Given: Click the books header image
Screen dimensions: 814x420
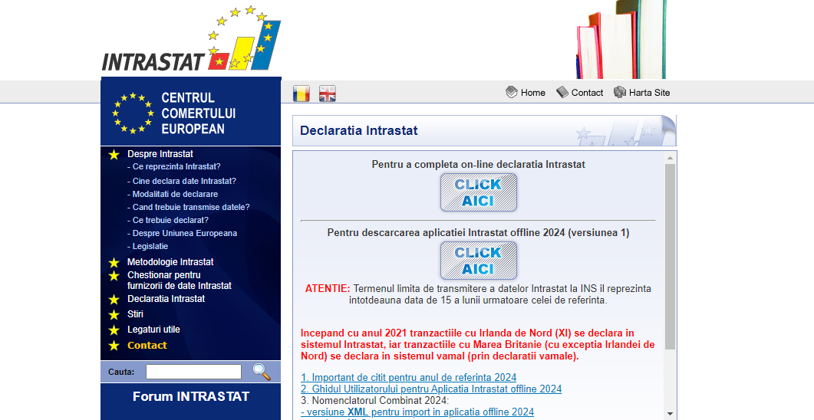Looking at the screenshot, I should [621, 39].
